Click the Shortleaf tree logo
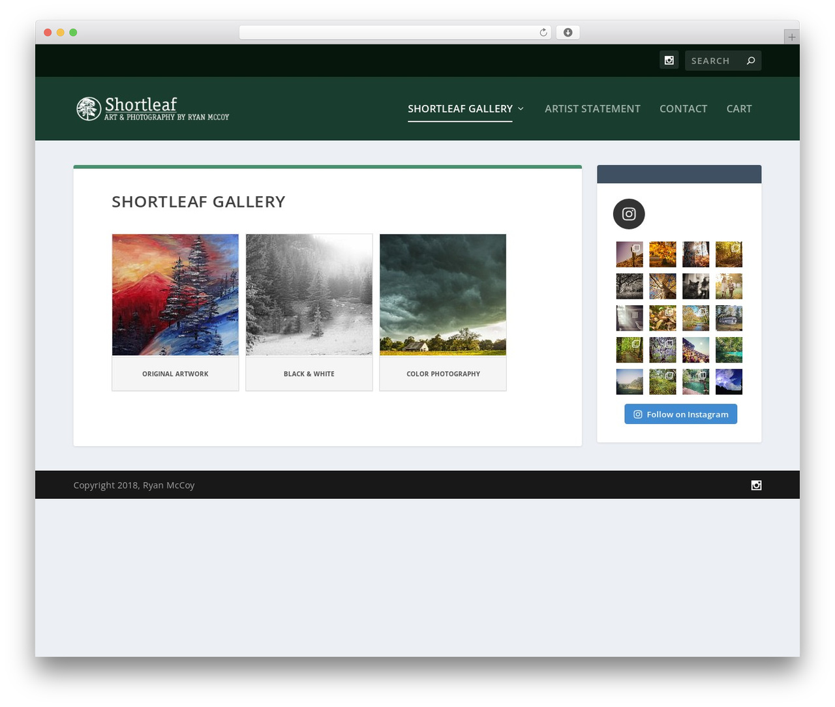Screen dimensions: 835x707 tap(89, 109)
